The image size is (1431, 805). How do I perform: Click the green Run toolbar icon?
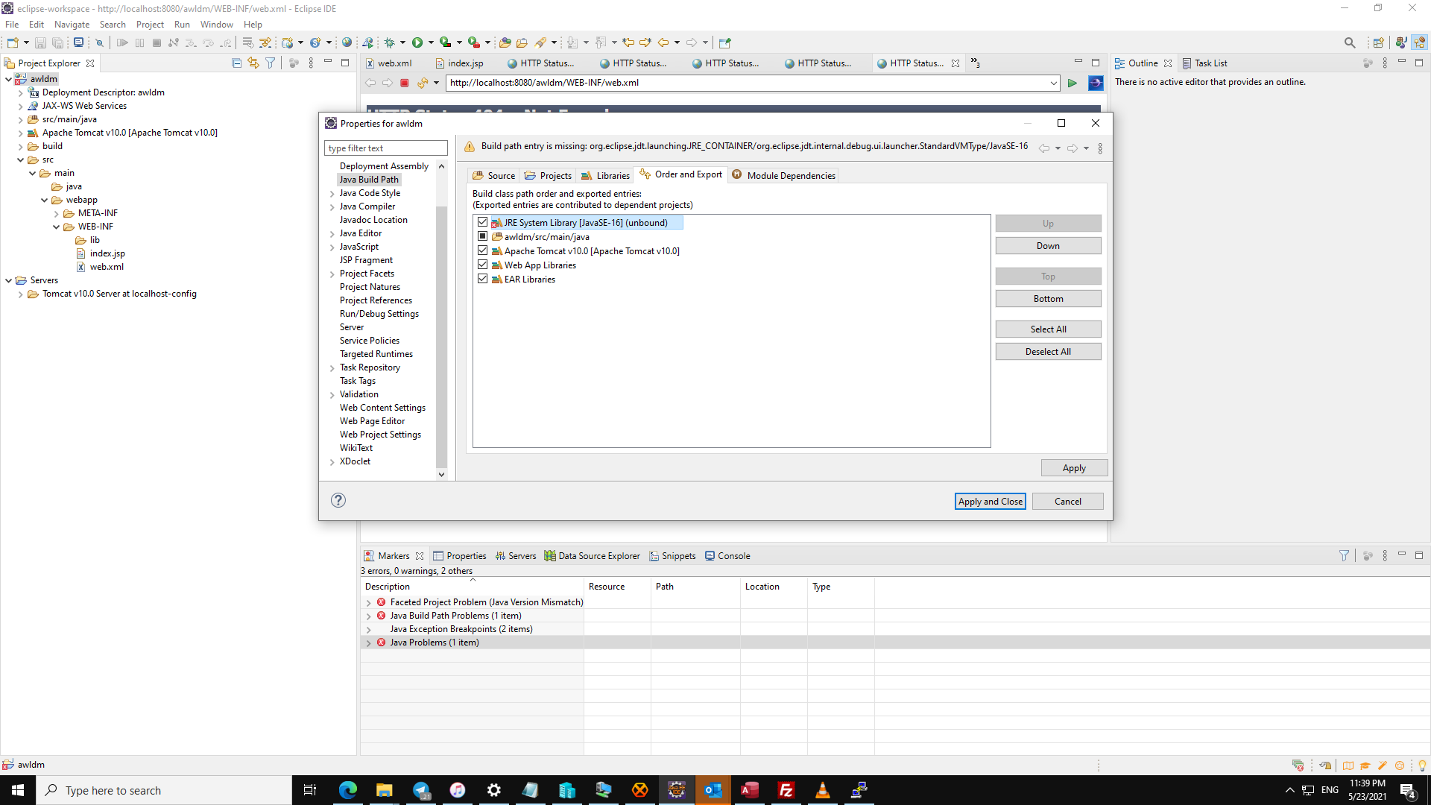417,42
